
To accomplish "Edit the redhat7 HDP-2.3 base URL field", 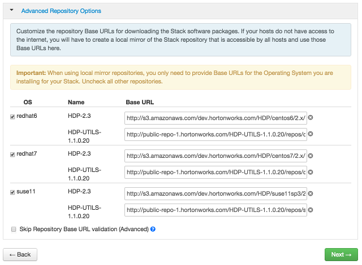I will 216,156.
